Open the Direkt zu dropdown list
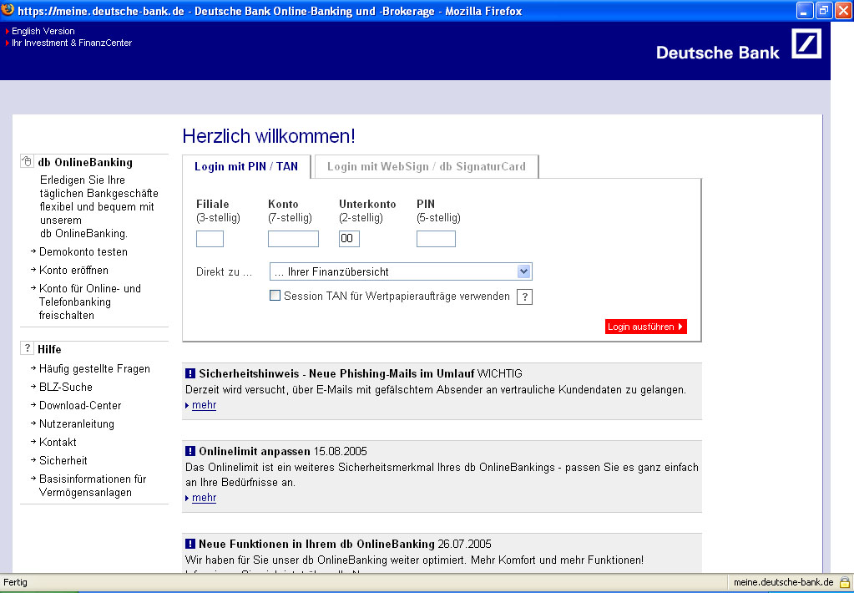Screen dimensions: 854x593 pyautogui.click(x=401, y=271)
